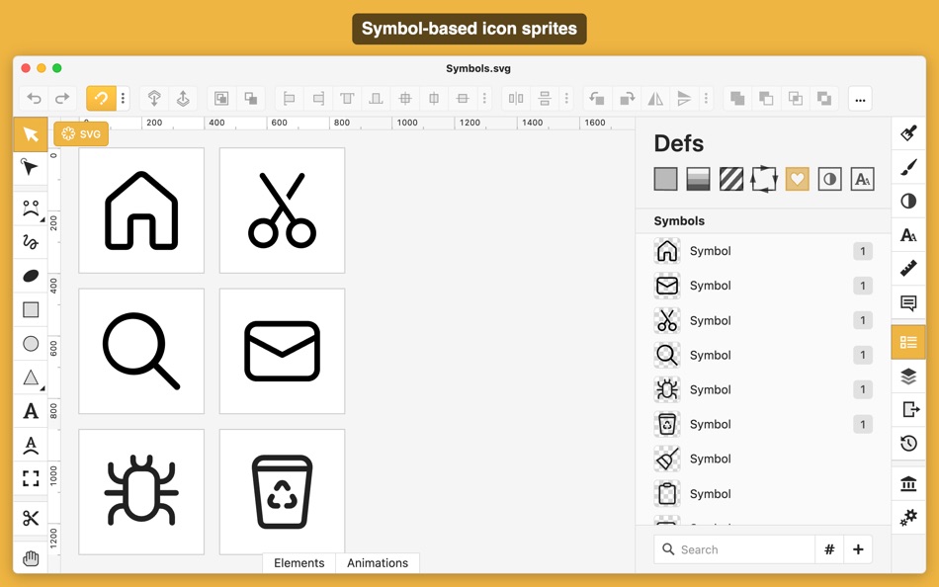
Task: Toggle the flip horizontal control
Action: (655, 98)
